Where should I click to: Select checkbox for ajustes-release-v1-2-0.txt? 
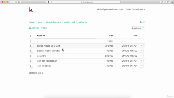point(32,46)
